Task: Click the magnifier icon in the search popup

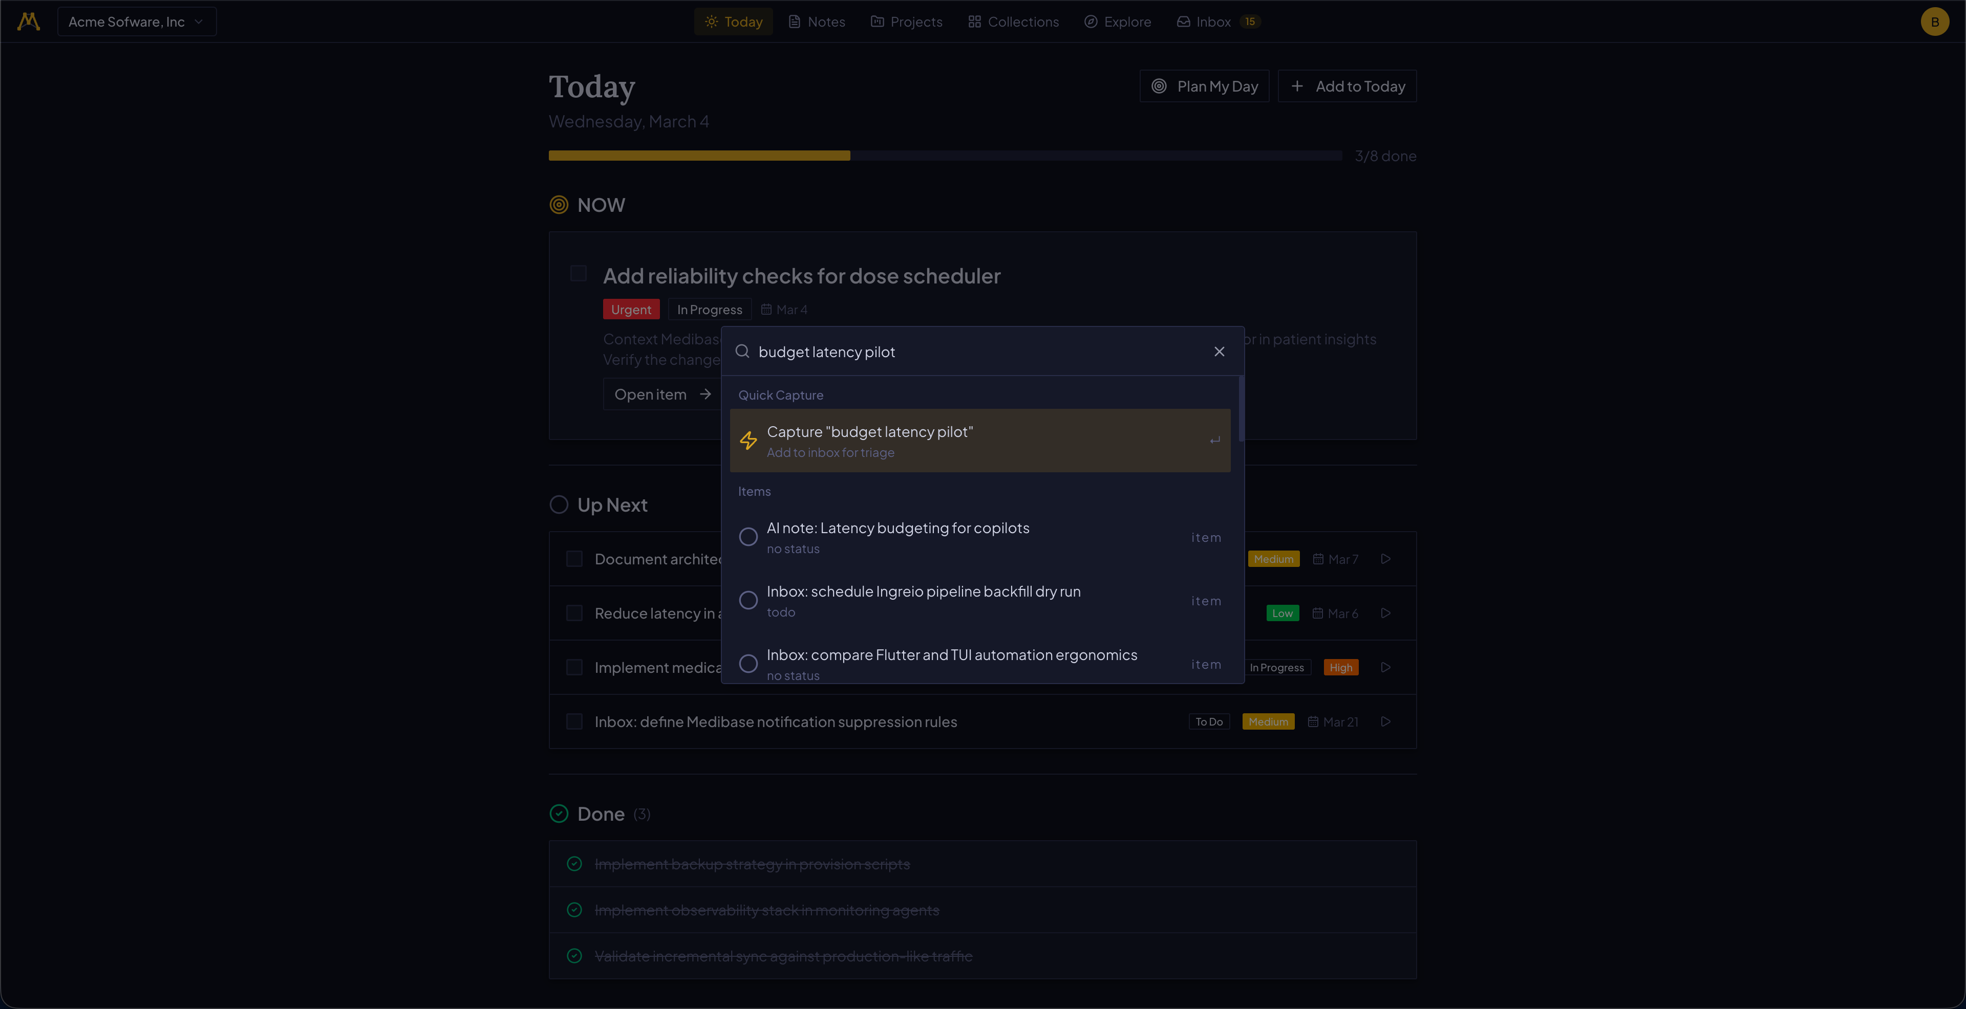Action: tap(742, 352)
